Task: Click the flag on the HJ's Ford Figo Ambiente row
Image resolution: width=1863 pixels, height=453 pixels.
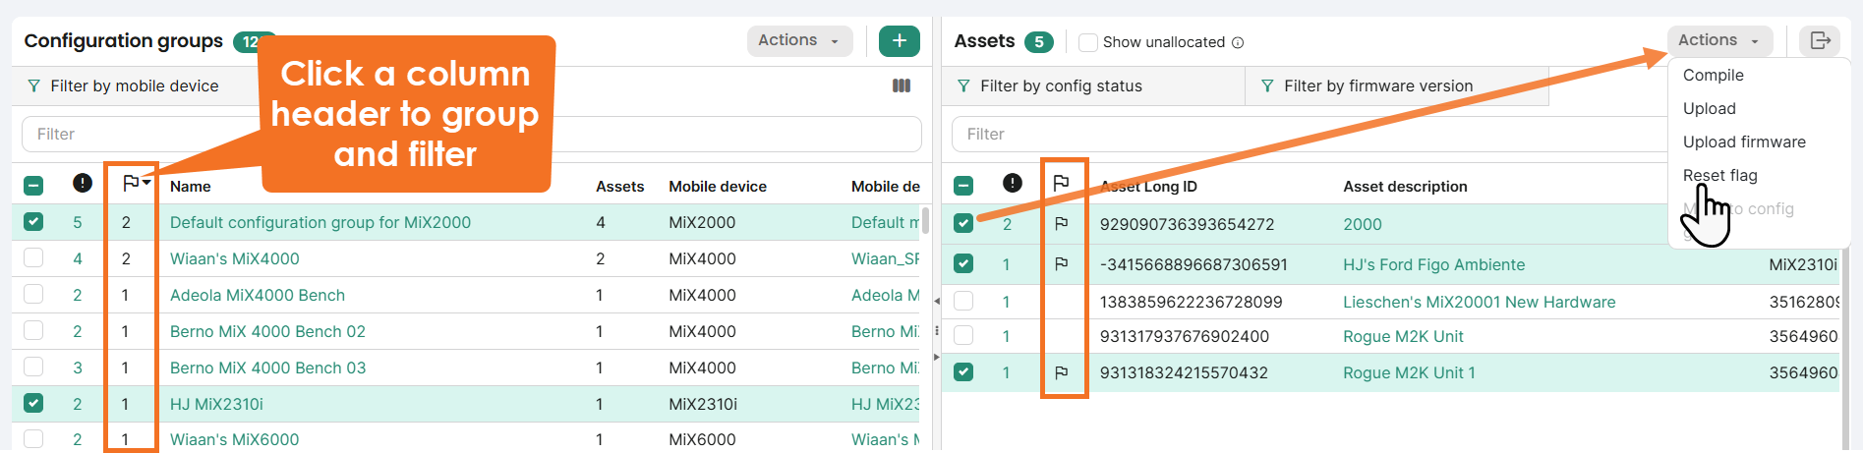Action: [1061, 263]
